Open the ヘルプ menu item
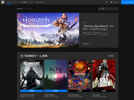The height and width of the screenshot is (100, 134). point(31,2)
